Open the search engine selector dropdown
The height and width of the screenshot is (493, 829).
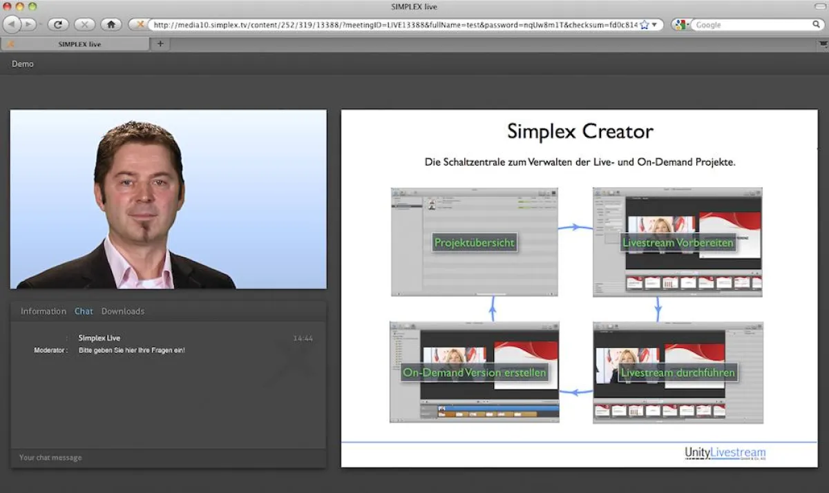click(680, 24)
